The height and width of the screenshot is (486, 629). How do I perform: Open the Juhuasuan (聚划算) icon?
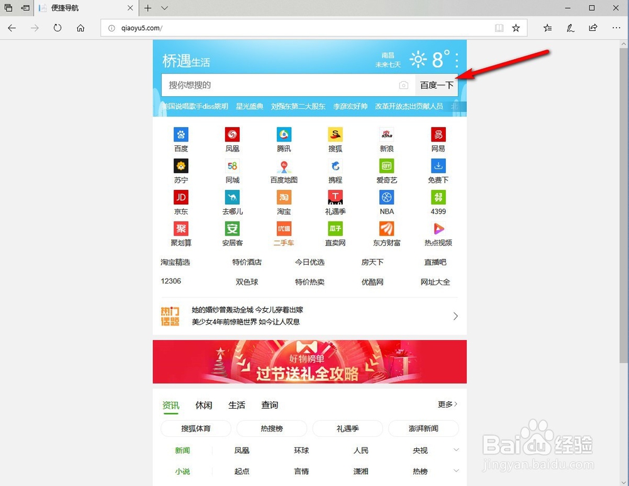[181, 229]
